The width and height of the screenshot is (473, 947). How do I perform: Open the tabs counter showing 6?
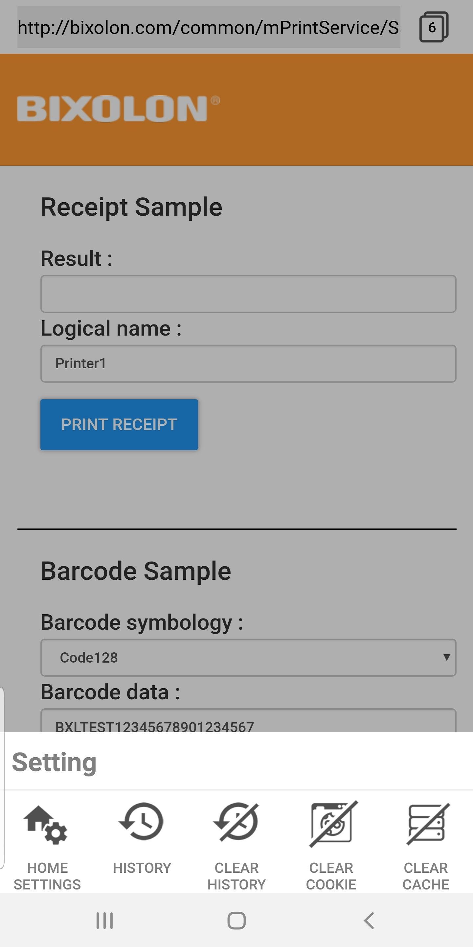[433, 27]
